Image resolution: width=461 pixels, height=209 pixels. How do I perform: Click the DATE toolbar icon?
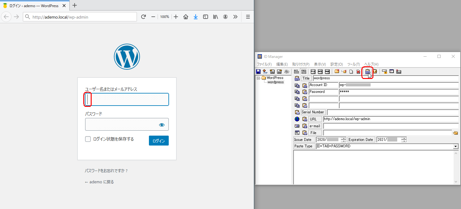coord(320,72)
